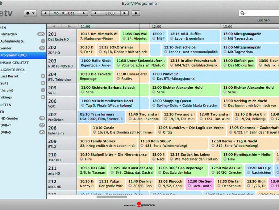Toggle record for 11:15 SOKO Wismar

[x=100, y=52]
